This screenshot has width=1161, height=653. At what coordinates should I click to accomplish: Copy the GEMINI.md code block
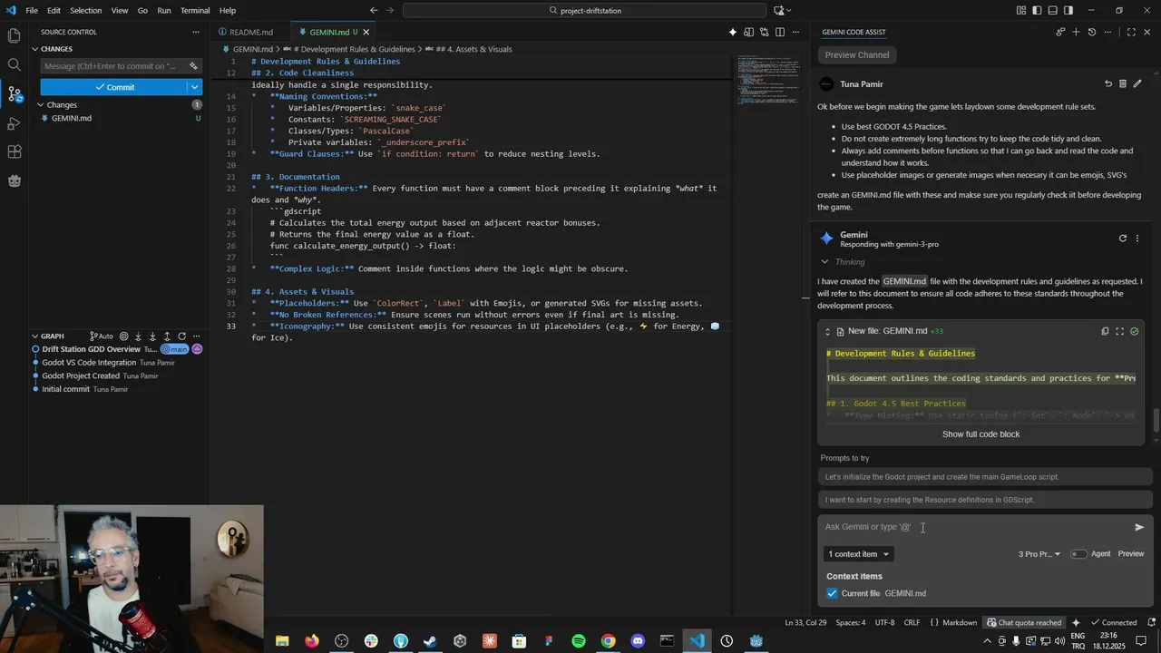point(1105,331)
